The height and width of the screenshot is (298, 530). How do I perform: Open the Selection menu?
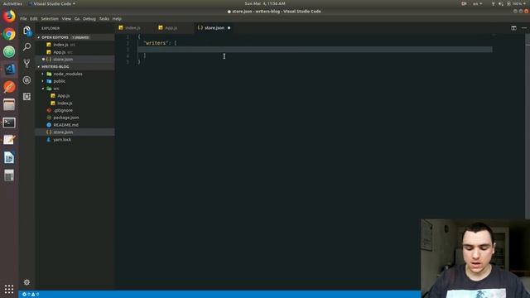coord(50,19)
